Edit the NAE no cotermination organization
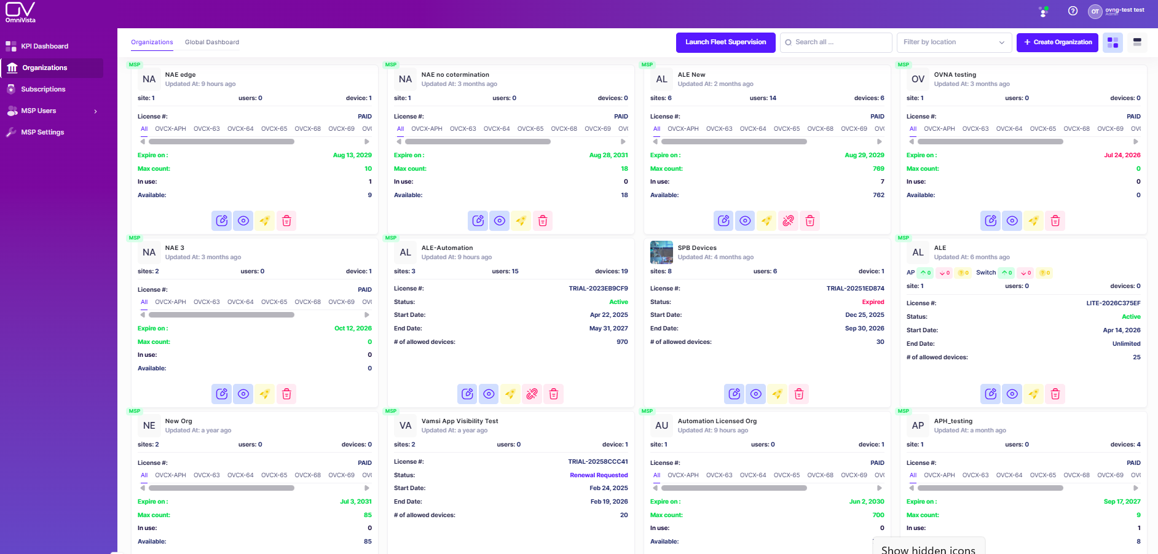This screenshot has width=1158, height=554. pyautogui.click(x=478, y=220)
